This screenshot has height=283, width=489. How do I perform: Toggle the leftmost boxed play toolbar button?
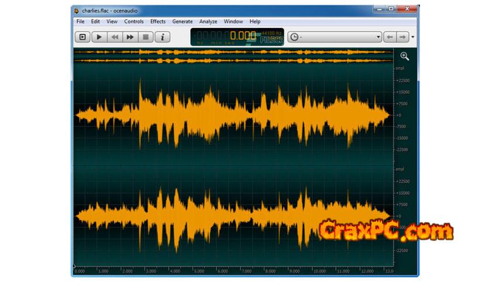point(82,37)
